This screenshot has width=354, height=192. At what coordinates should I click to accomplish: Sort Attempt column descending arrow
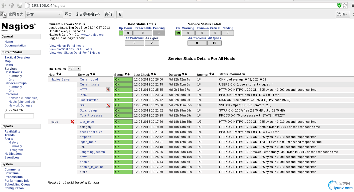click(213, 74)
